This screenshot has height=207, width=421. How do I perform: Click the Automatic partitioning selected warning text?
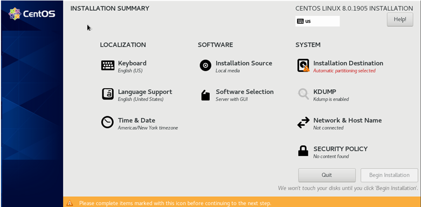point(344,70)
